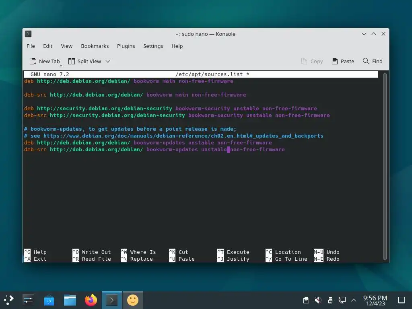Open the Bookmarks menu

click(x=95, y=46)
